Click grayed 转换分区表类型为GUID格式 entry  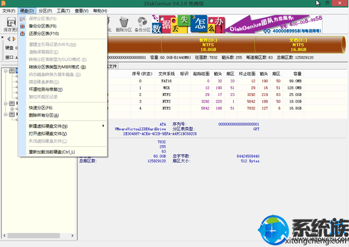[57, 60]
